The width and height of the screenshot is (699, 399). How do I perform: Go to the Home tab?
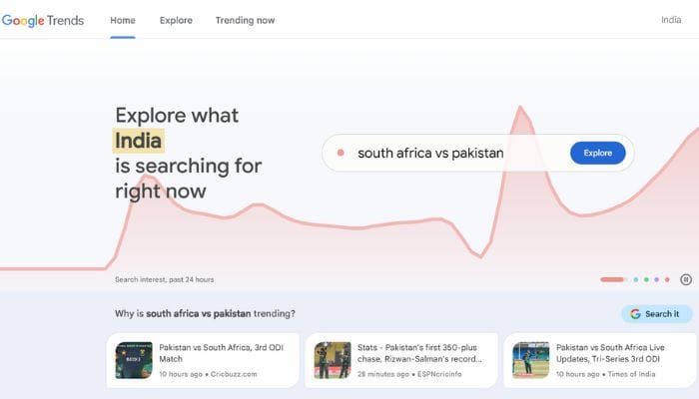[123, 21]
